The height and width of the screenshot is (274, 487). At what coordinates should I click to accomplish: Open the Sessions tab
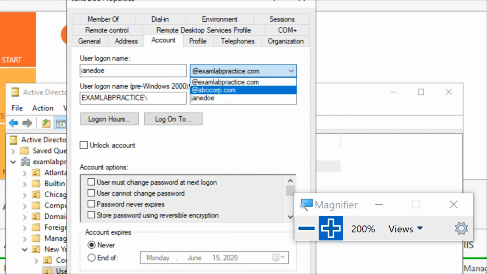tap(282, 19)
